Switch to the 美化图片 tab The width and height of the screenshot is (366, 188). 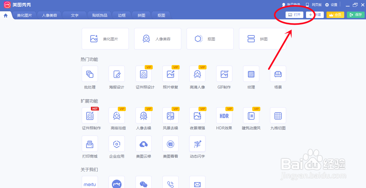24,15
